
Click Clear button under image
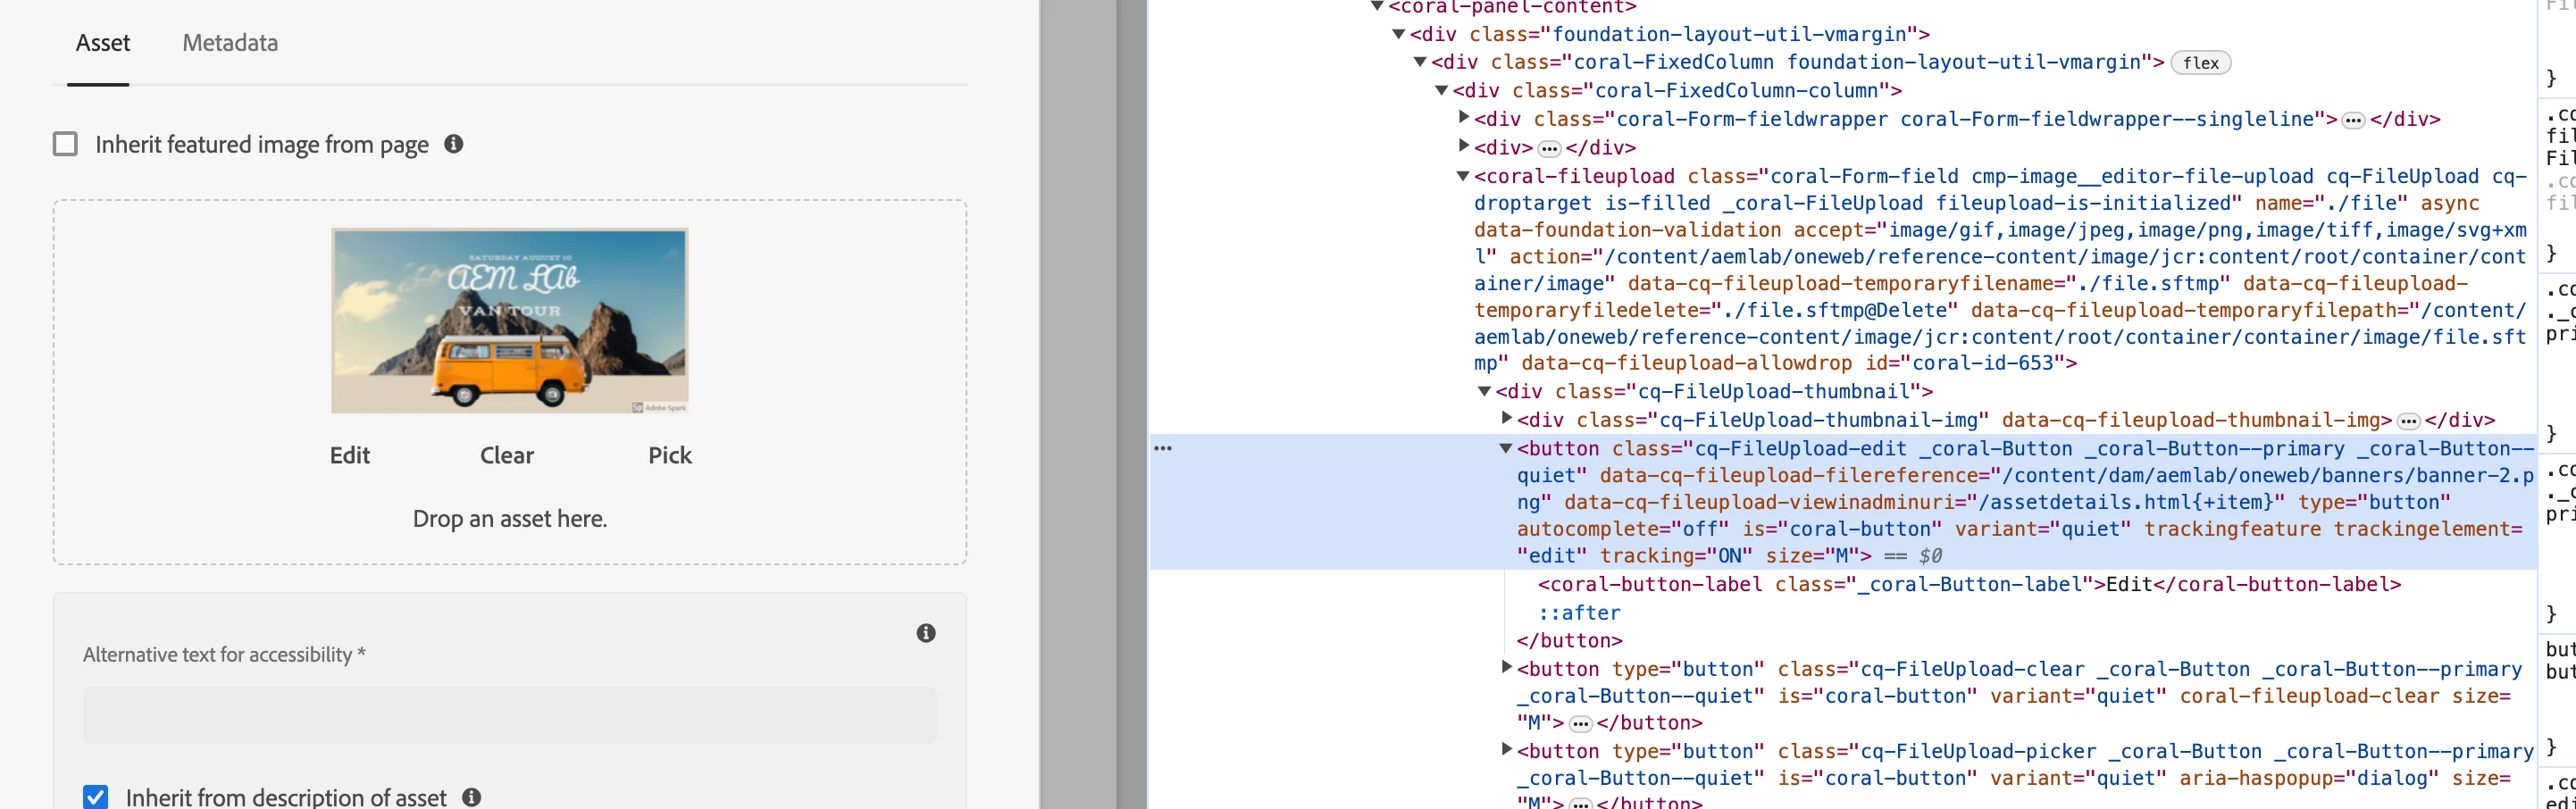point(507,455)
